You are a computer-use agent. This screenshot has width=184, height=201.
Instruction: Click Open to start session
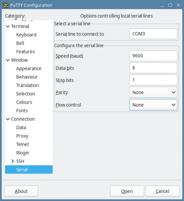[127, 191]
